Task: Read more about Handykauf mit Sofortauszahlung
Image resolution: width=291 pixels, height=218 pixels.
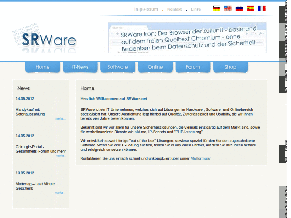Action: pyautogui.click(x=60, y=118)
